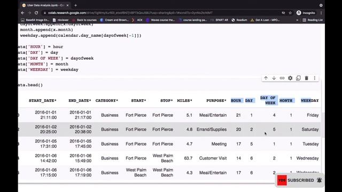
Task: Click the SUBSCRIBED button
Action: coord(300,180)
